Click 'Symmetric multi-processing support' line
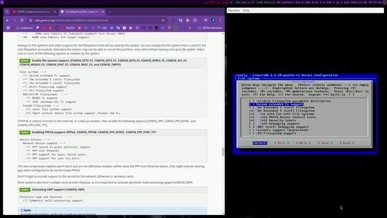The width and height of the screenshot is (387, 218). point(53,200)
